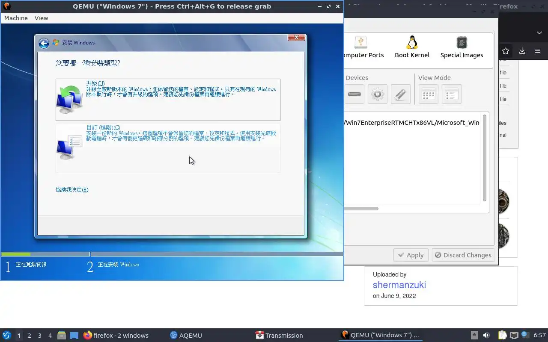The height and width of the screenshot is (342, 548).
Task: Bookmark page with Firefox star icon
Action: pos(506,51)
